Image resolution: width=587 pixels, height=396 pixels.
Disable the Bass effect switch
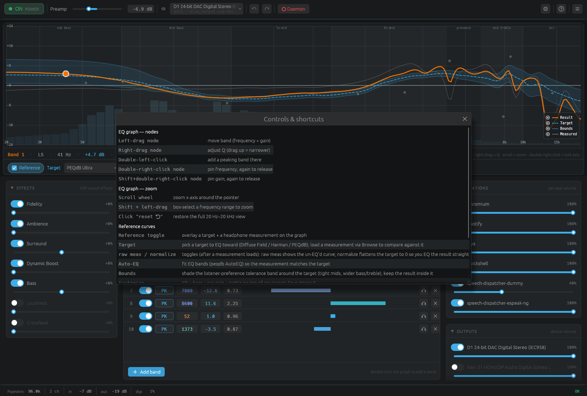[x=17, y=283]
